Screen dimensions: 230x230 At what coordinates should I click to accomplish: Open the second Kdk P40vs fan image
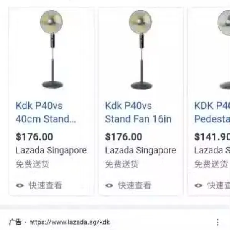pos(141,50)
